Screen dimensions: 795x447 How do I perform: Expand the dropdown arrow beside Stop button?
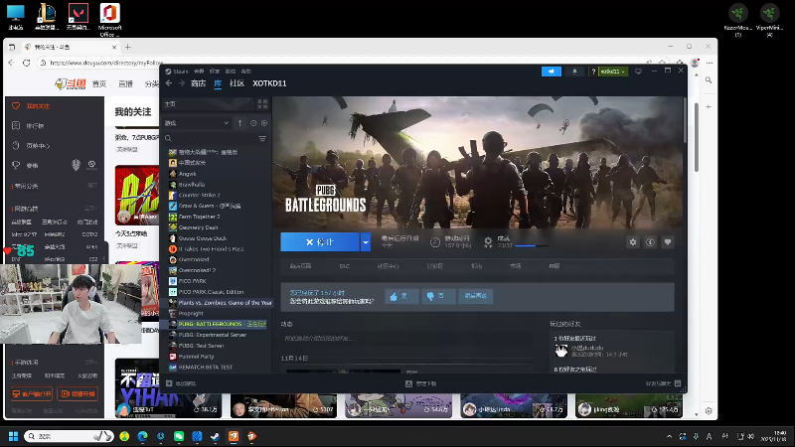[x=366, y=242]
